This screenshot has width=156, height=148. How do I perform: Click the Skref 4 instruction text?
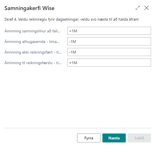point(71,19)
